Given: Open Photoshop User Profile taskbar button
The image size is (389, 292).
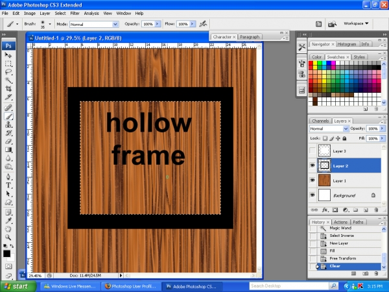Looking at the screenshot, I should pos(131,287).
